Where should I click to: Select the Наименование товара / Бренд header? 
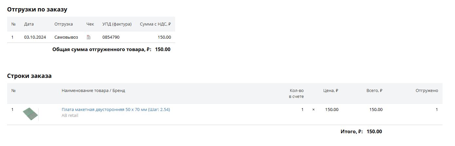pyautogui.click(x=93, y=91)
